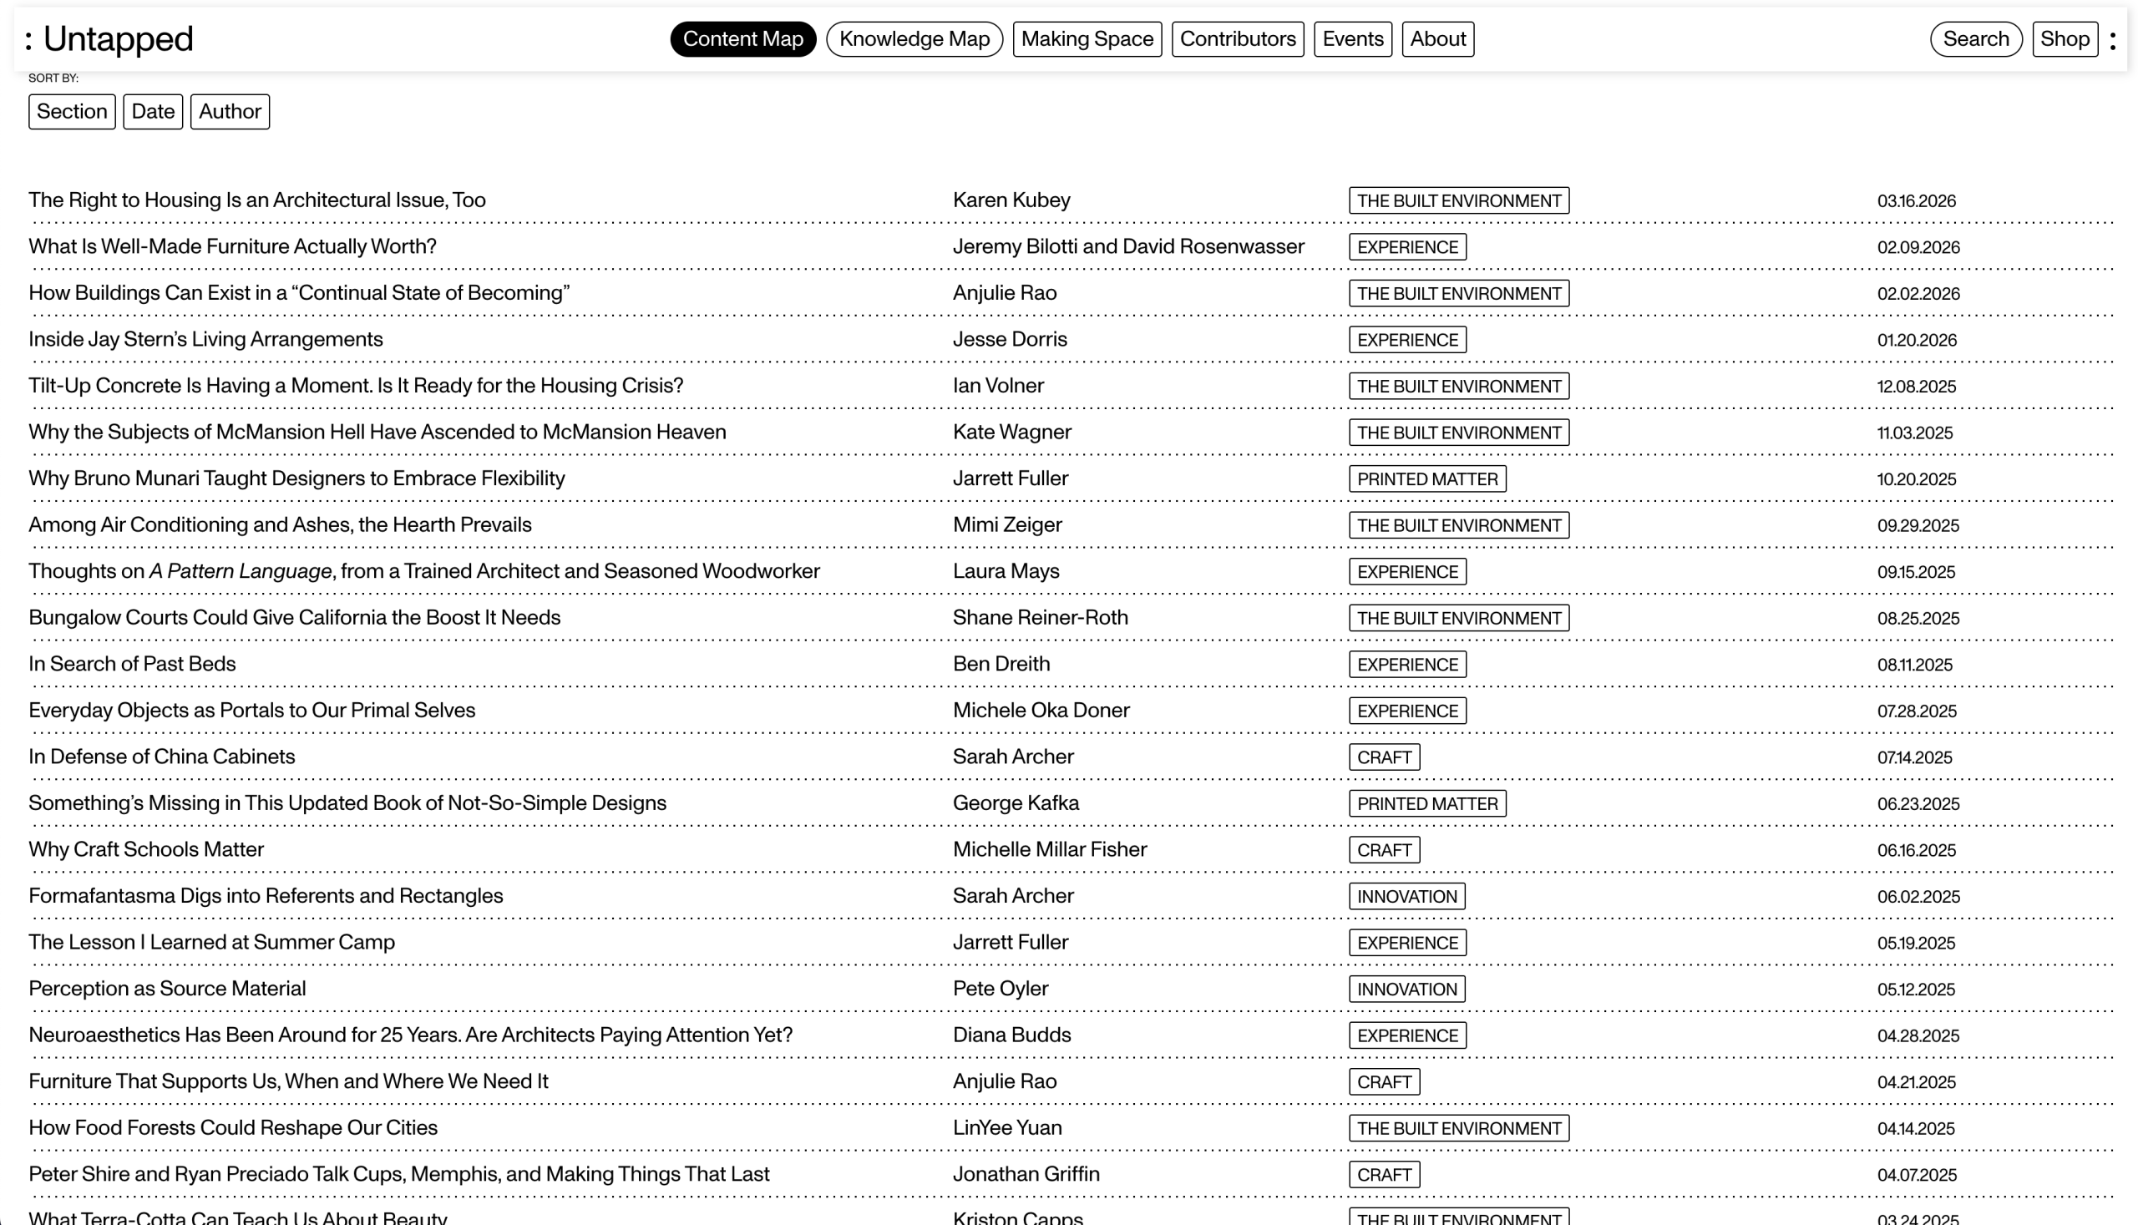Click Innovation tag on Formafantasma row

[1406, 896]
